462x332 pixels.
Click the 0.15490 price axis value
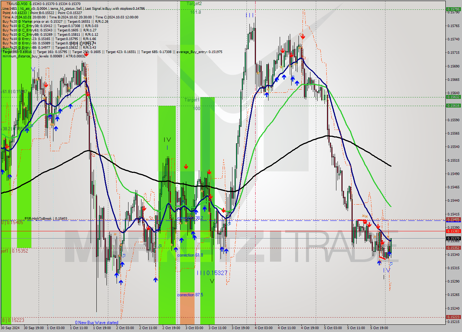[453, 174]
